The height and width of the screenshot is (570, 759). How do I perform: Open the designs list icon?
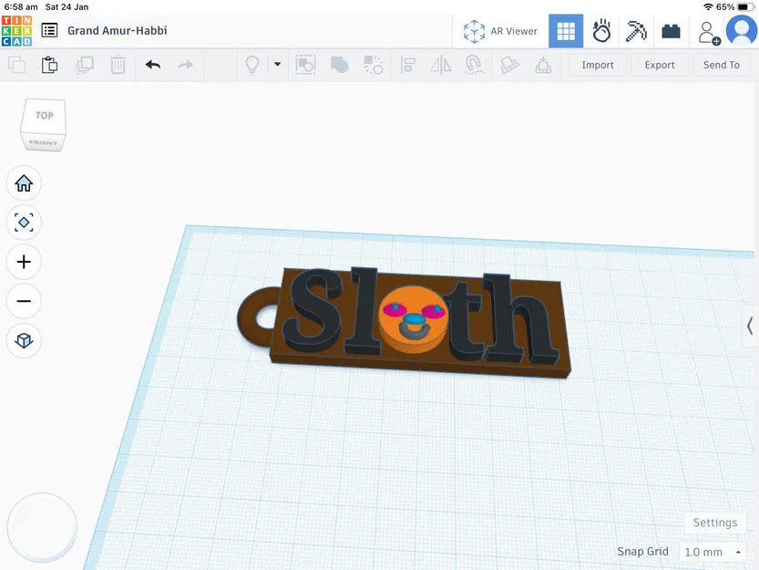pos(49,30)
